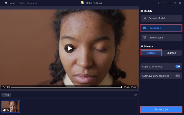Click the 0/1 video counter
Screen dimensions: 184x115
click(135, 95)
